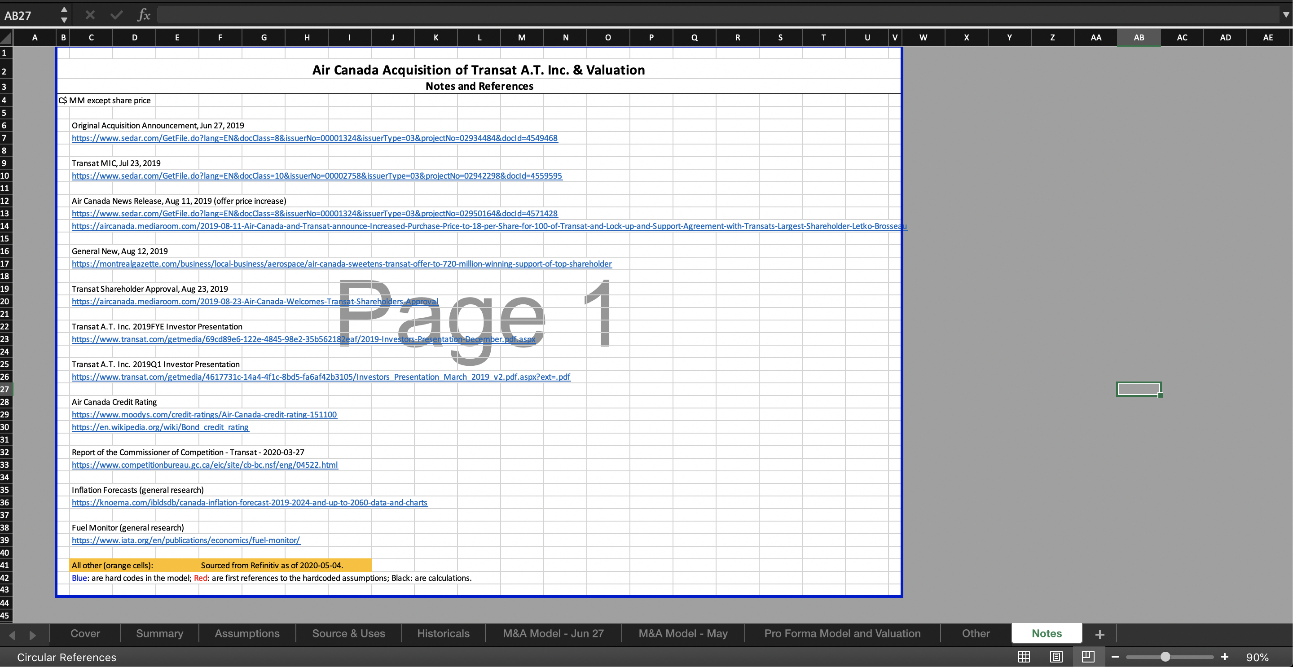The image size is (1293, 667).
Task: Click inside the formula bar input
Action: coord(718,15)
